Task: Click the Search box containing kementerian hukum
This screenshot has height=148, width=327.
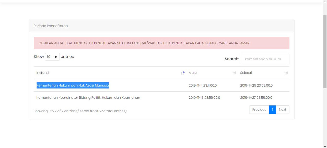Action: (265, 59)
